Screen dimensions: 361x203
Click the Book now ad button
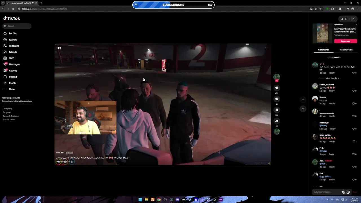(x=345, y=41)
